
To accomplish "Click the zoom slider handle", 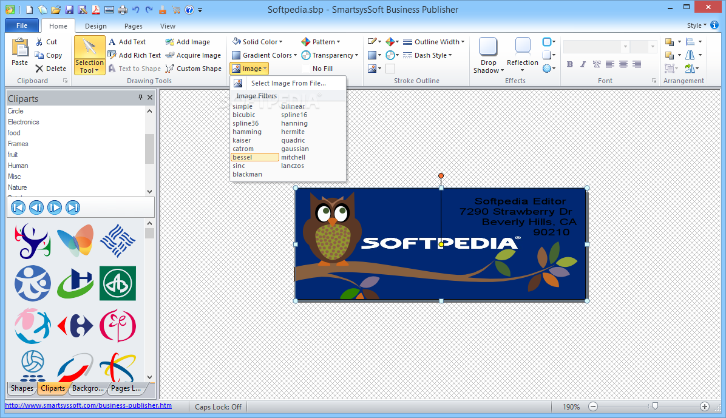I will pyautogui.click(x=655, y=406).
